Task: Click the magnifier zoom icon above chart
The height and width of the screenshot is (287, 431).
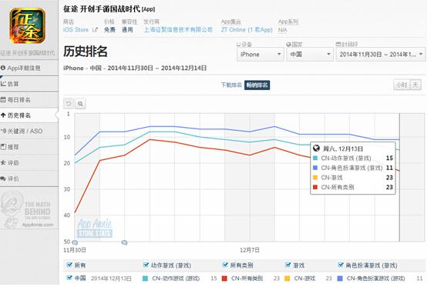Action: point(80,104)
